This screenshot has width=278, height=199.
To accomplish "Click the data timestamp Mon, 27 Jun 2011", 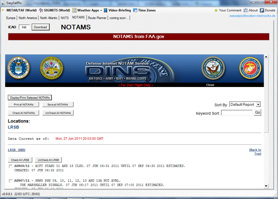I will (80, 139).
